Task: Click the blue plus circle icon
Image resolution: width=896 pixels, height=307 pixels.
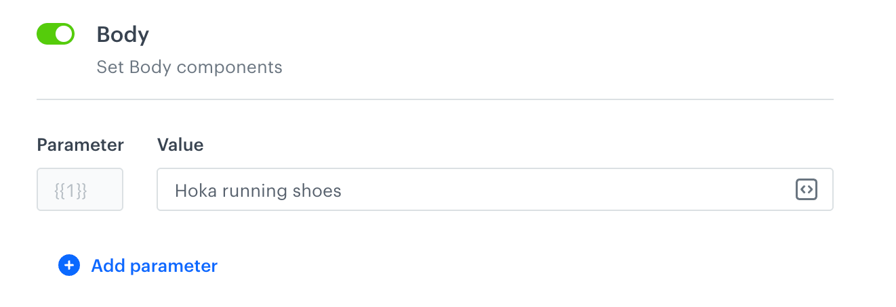Action: coord(69,266)
